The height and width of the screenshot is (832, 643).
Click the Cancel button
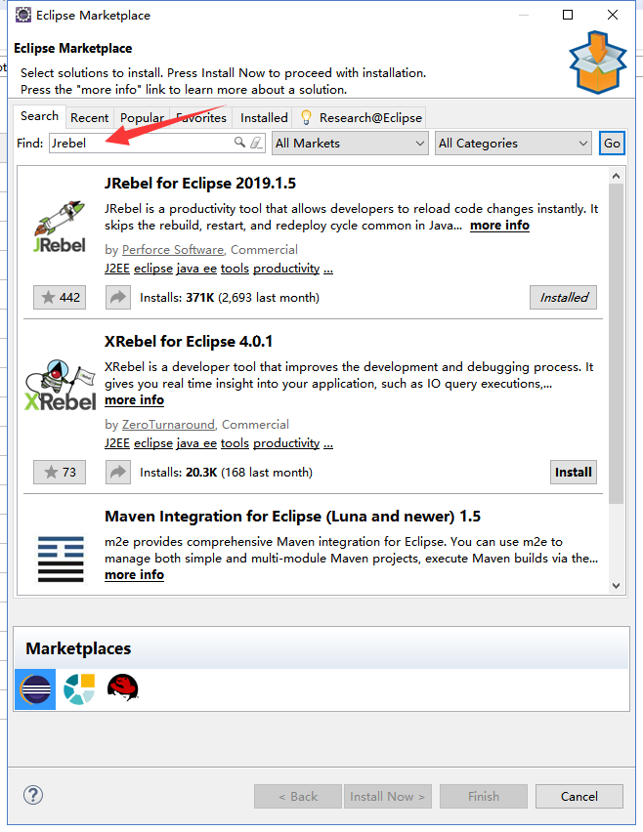pos(579,797)
